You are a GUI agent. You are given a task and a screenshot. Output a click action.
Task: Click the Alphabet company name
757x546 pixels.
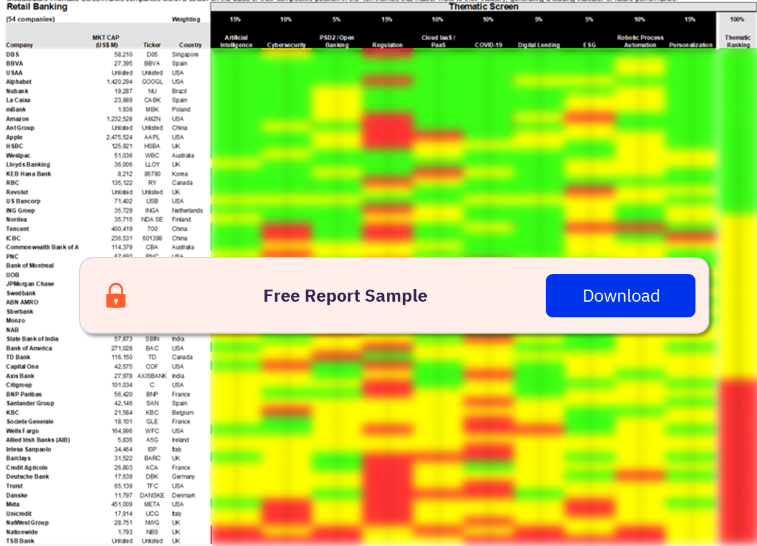(x=19, y=81)
